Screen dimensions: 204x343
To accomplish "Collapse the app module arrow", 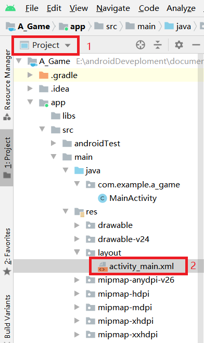I will [30, 102].
